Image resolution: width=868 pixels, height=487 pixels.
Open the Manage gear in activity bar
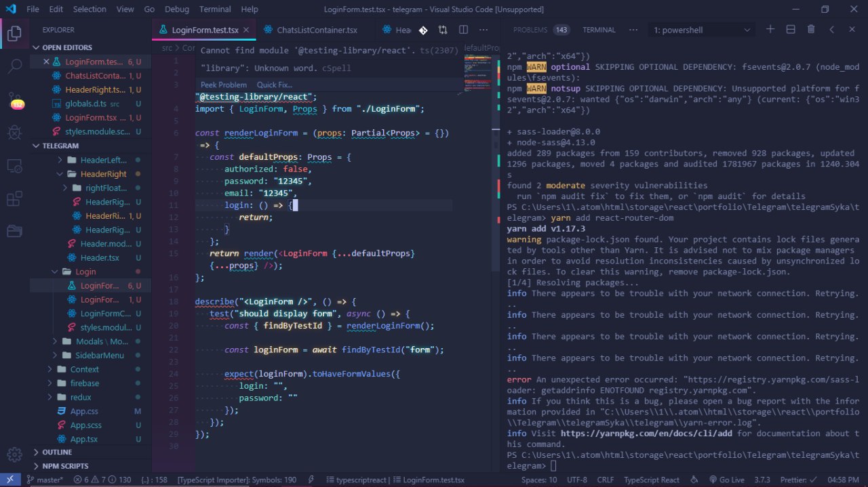14,454
